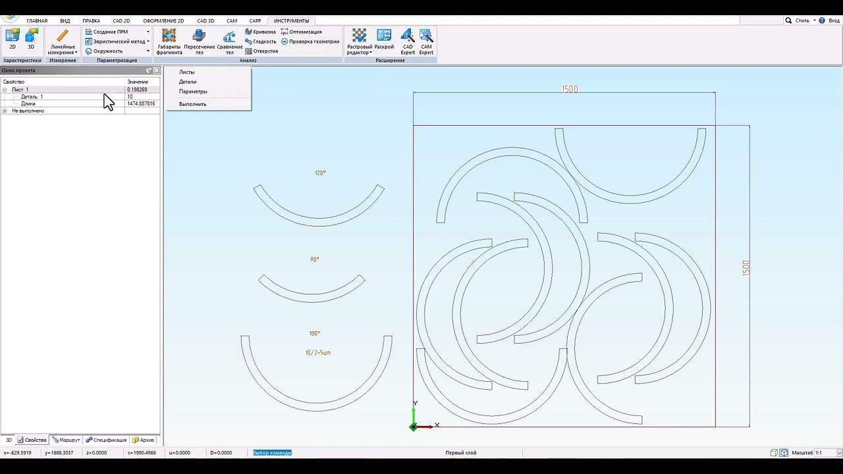843x474 pixels.
Task: Start the Оптимизация command
Action: (x=302, y=32)
